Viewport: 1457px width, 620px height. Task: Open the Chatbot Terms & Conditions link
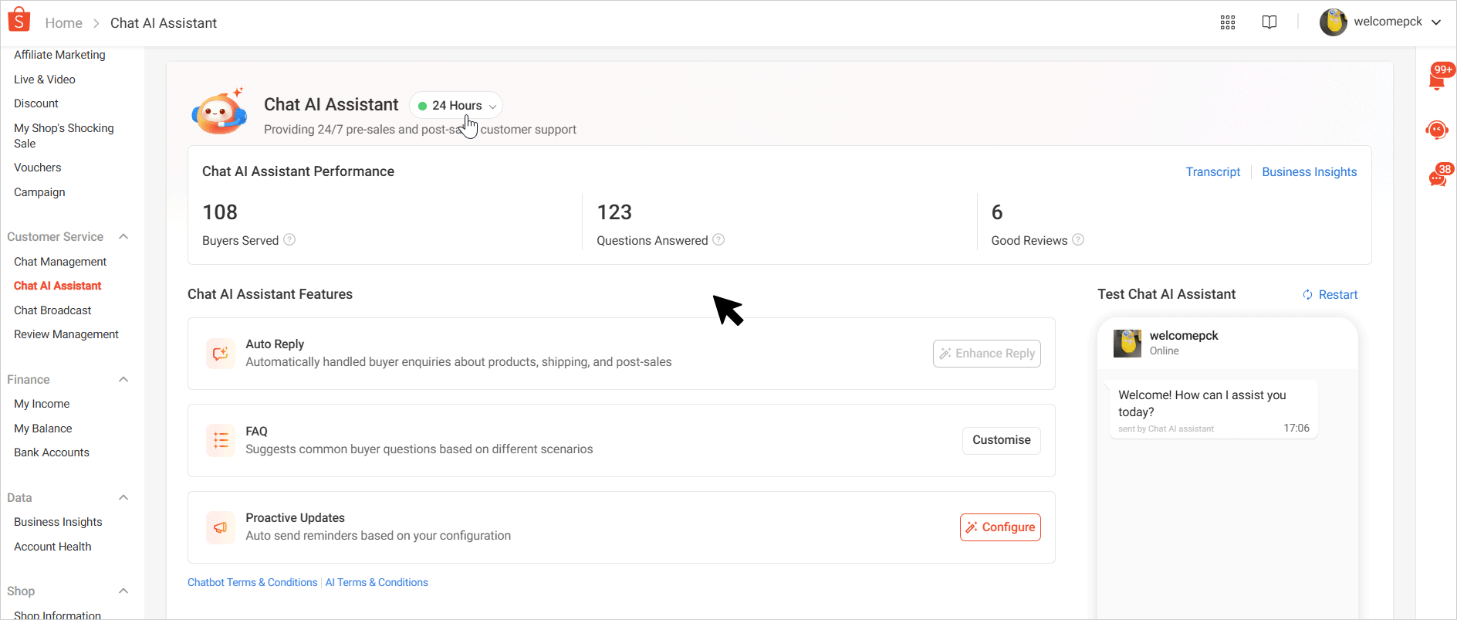(x=252, y=582)
